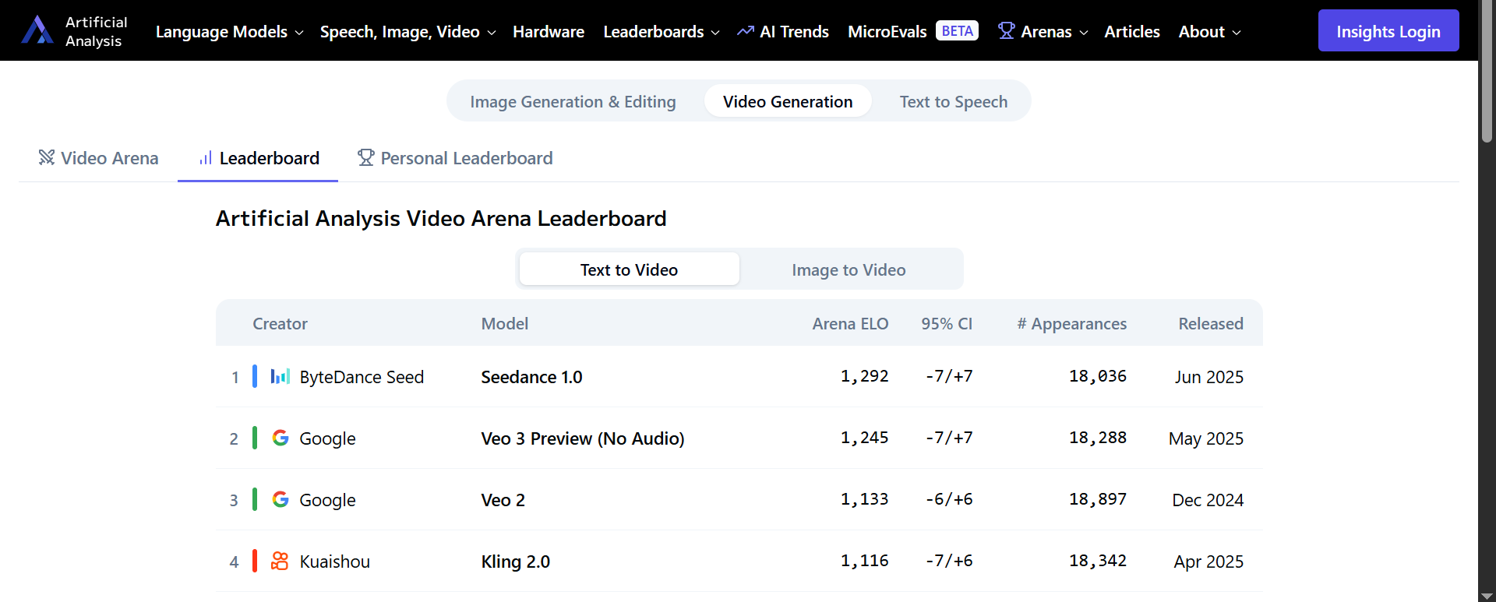
Task: Click the Released column header
Action: 1211,323
